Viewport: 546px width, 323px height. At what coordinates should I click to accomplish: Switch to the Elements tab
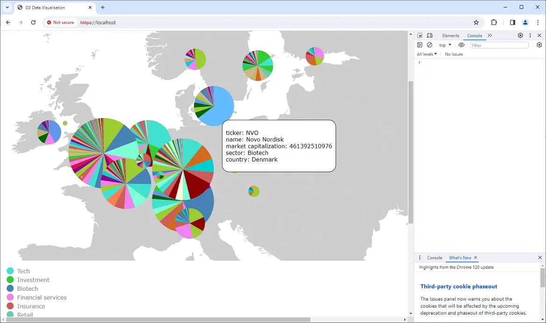451,35
